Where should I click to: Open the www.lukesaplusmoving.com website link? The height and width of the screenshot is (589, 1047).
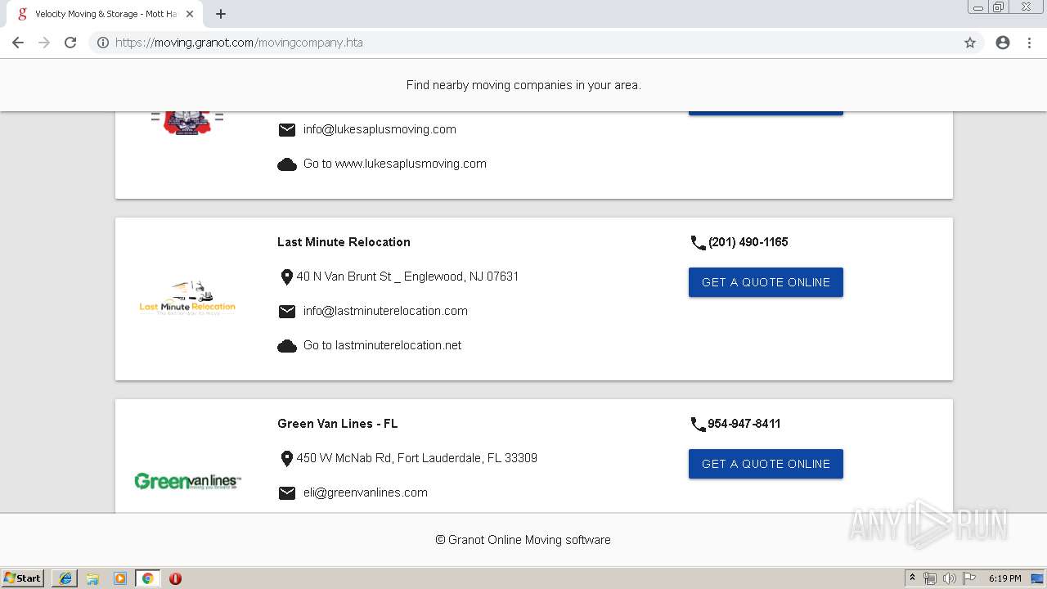coord(394,164)
